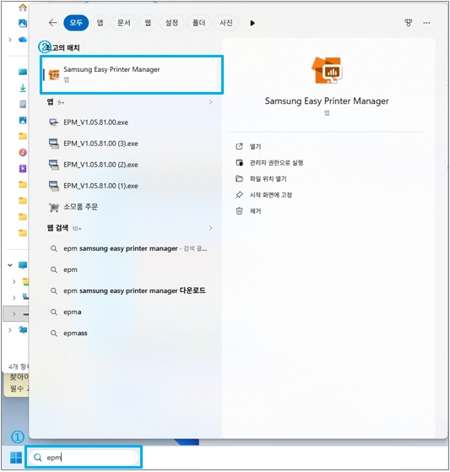The image size is (450, 472).
Task: Expand the 웹 검색 10+ section chevron
Action: (210, 228)
